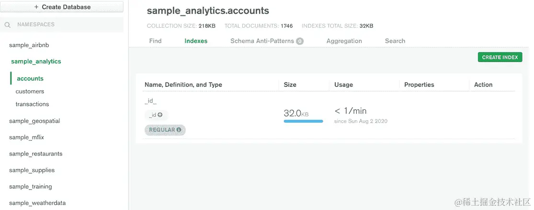Open the Aggregation tab
Viewport: 534px width, 210px height.
pos(344,41)
